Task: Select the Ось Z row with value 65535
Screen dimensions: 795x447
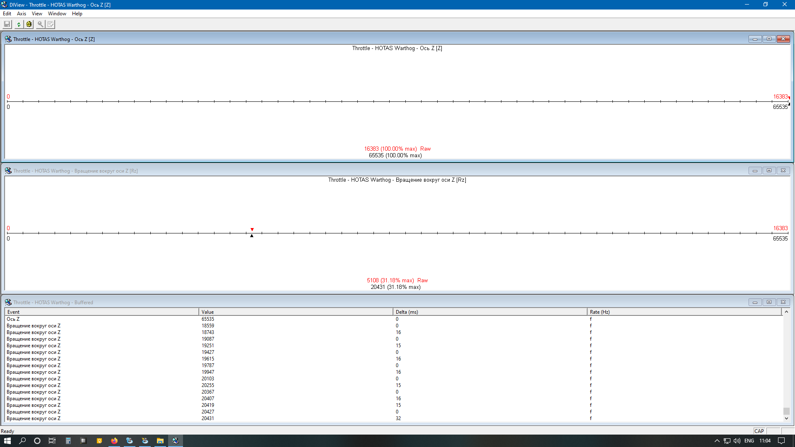Action: 393,319
